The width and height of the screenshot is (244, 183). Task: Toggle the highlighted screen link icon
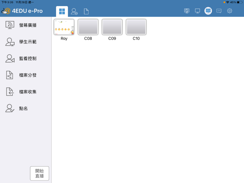(x=208, y=11)
